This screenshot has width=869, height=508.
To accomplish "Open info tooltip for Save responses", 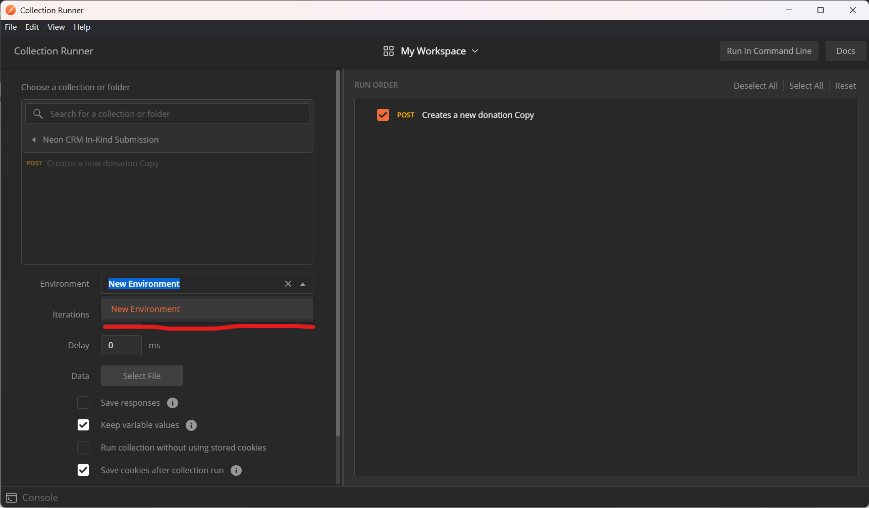I will [173, 403].
